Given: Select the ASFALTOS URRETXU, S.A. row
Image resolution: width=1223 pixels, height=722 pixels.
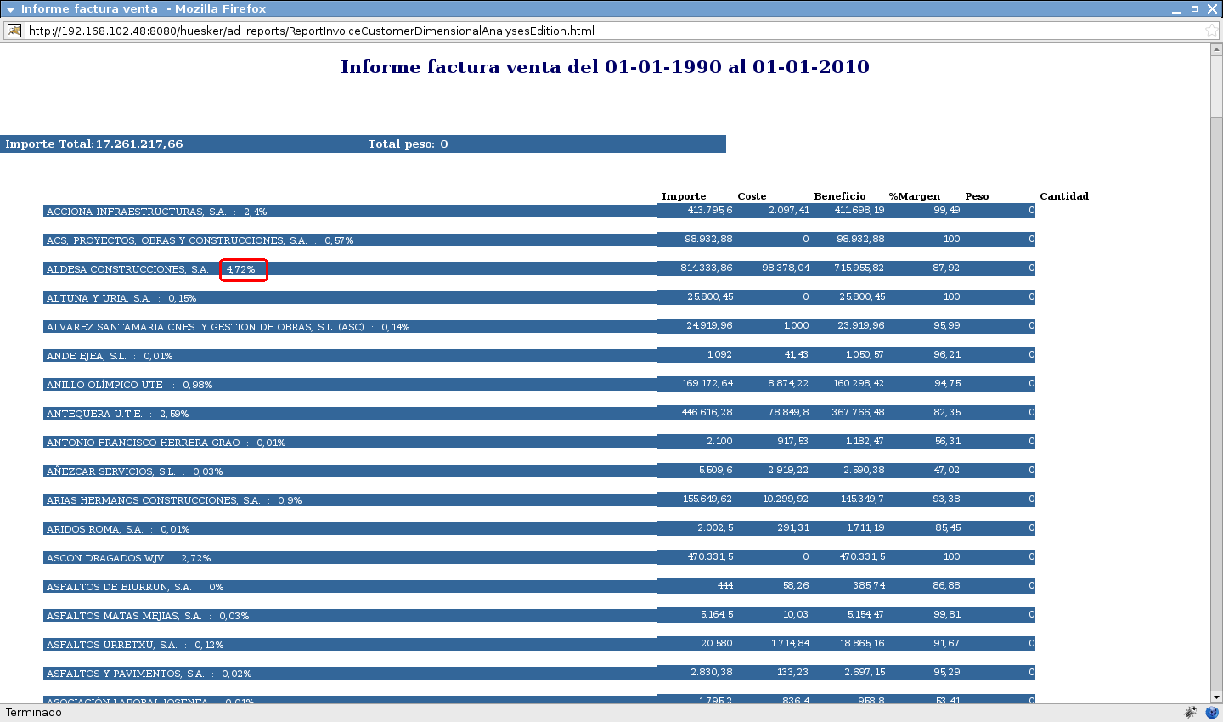Looking at the screenshot, I should click(350, 645).
